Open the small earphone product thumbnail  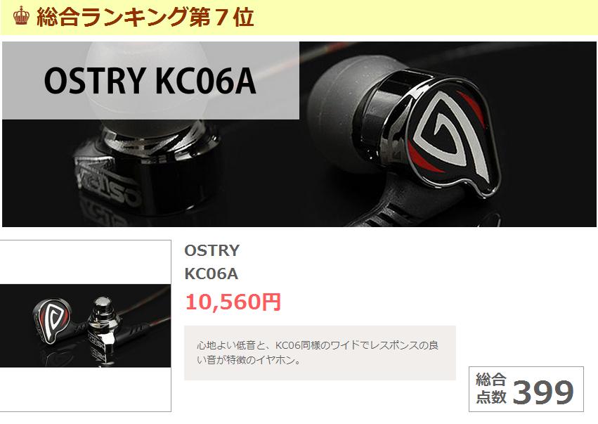point(86,326)
